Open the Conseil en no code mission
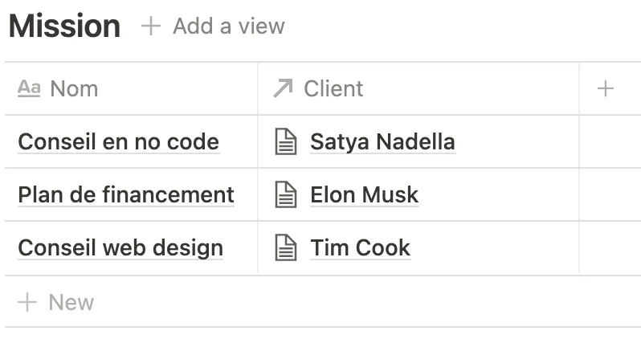 coord(119,142)
